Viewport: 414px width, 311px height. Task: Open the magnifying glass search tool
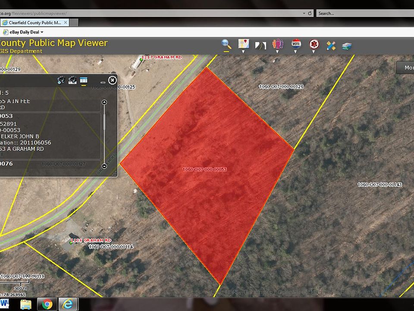pos(226,44)
